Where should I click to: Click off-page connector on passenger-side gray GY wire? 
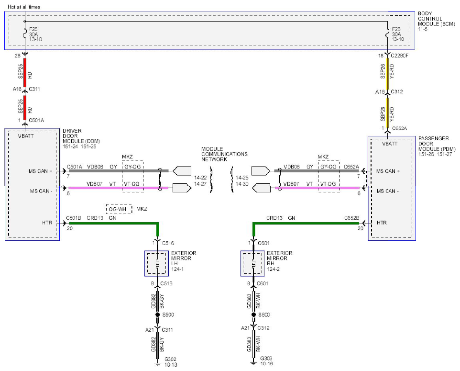[261, 171]
